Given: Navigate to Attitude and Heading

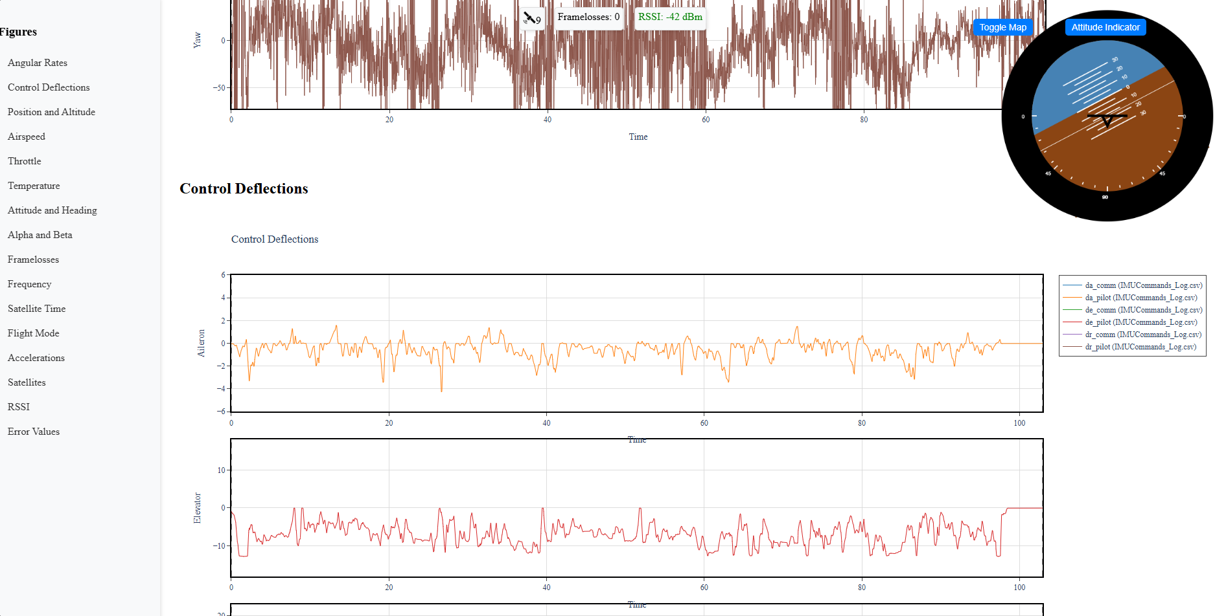Looking at the screenshot, I should (52, 210).
